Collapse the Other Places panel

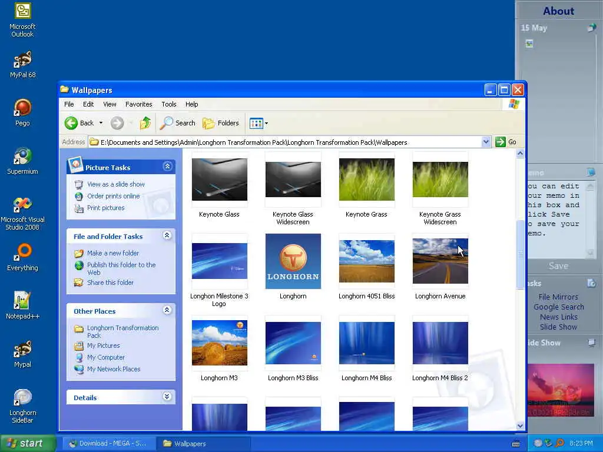click(167, 310)
